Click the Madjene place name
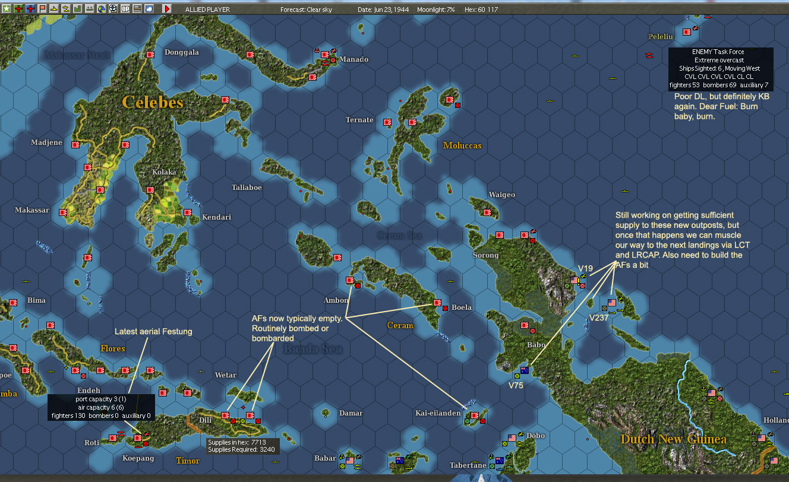789x482 pixels. click(46, 142)
